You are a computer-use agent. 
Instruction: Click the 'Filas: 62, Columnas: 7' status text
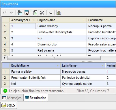pos(93,91)
